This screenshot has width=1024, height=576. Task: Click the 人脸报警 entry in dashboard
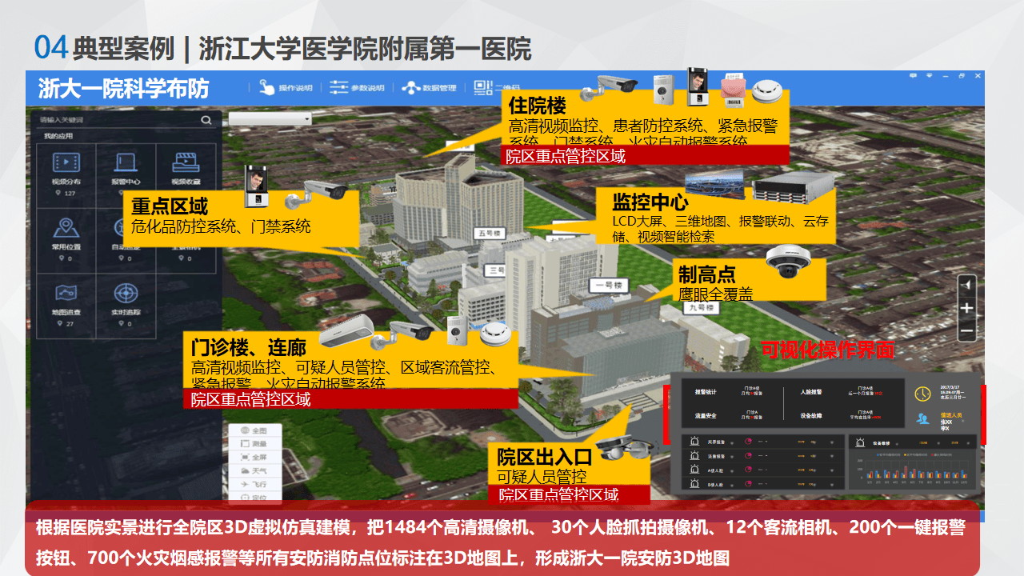(811, 392)
